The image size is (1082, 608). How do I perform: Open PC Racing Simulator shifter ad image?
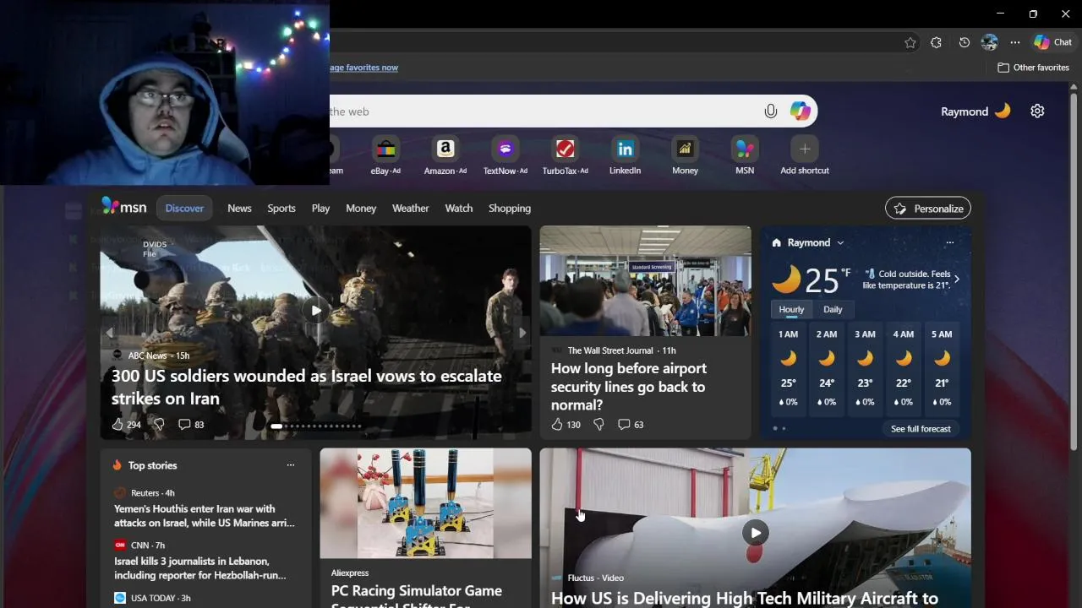[x=426, y=503]
